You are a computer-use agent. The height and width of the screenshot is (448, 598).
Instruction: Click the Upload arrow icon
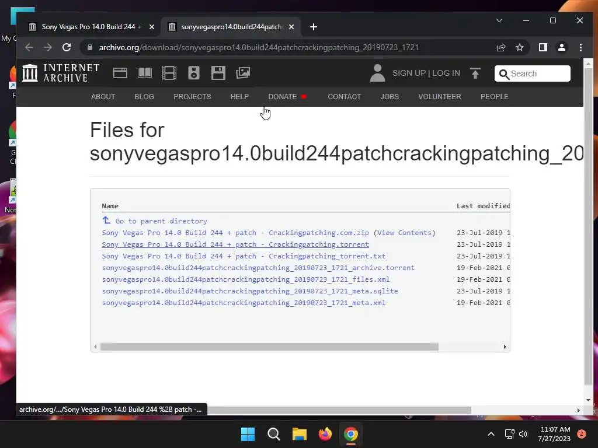tap(475, 73)
